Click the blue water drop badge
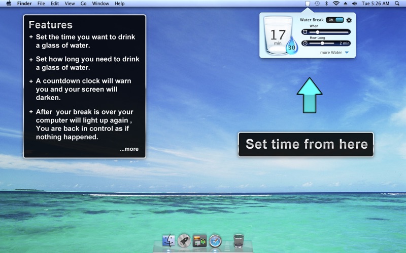The width and height of the screenshot is (406, 253). click(x=291, y=48)
